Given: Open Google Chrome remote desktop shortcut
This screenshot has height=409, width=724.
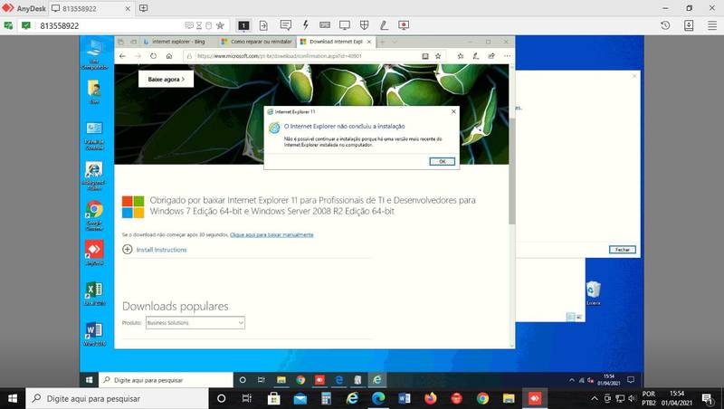Looking at the screenshot, I should pos(94,215).
